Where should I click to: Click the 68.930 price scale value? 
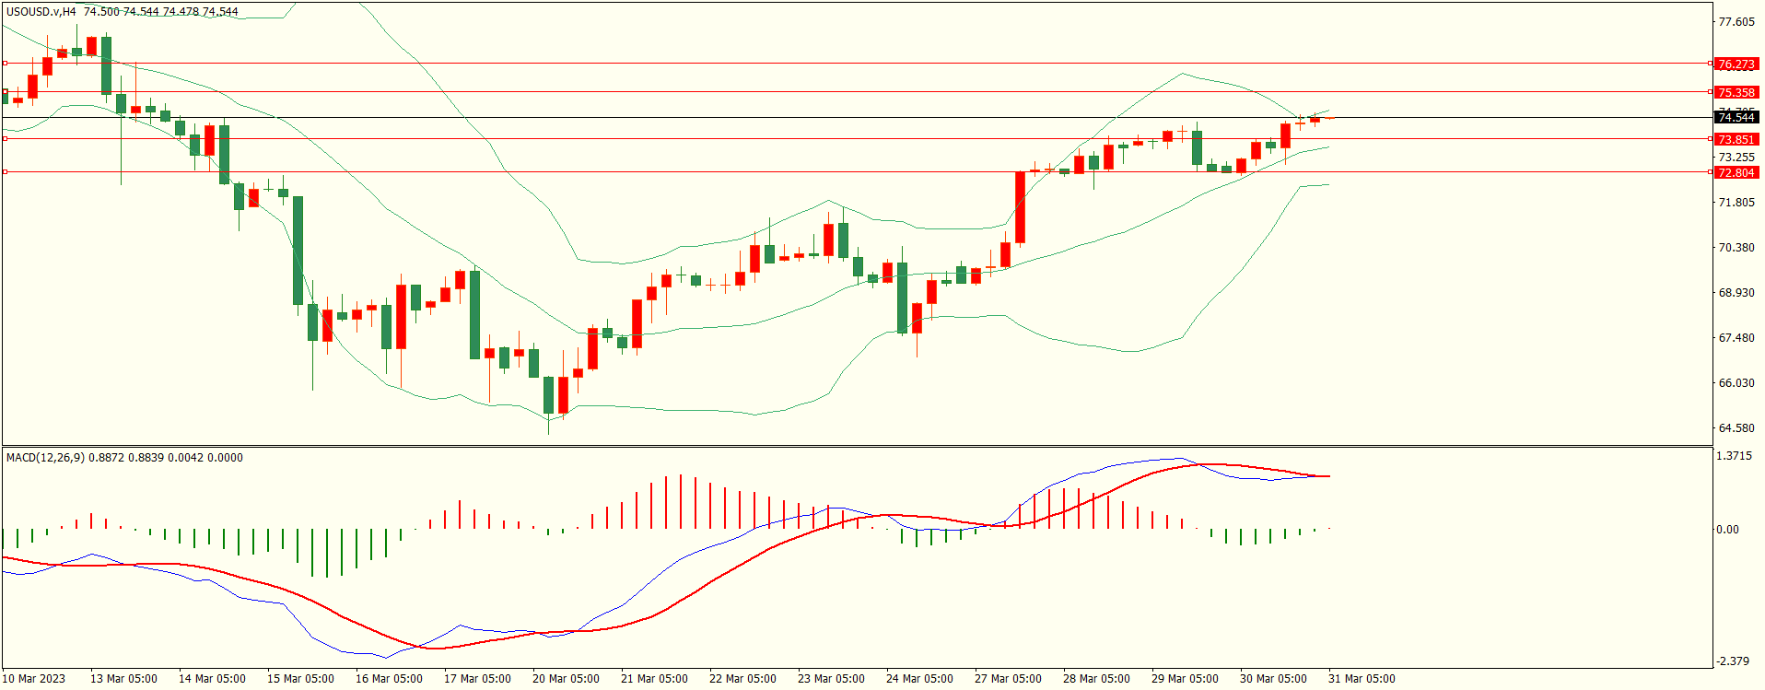(x=1736, y=293)
